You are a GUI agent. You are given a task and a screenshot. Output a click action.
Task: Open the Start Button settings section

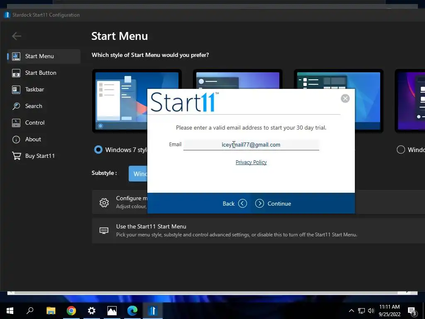click(44, 73)
